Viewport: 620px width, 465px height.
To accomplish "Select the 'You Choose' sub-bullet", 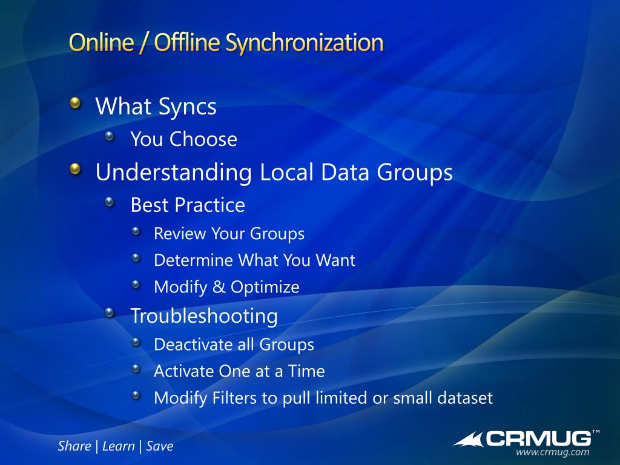I will [184, 139].
